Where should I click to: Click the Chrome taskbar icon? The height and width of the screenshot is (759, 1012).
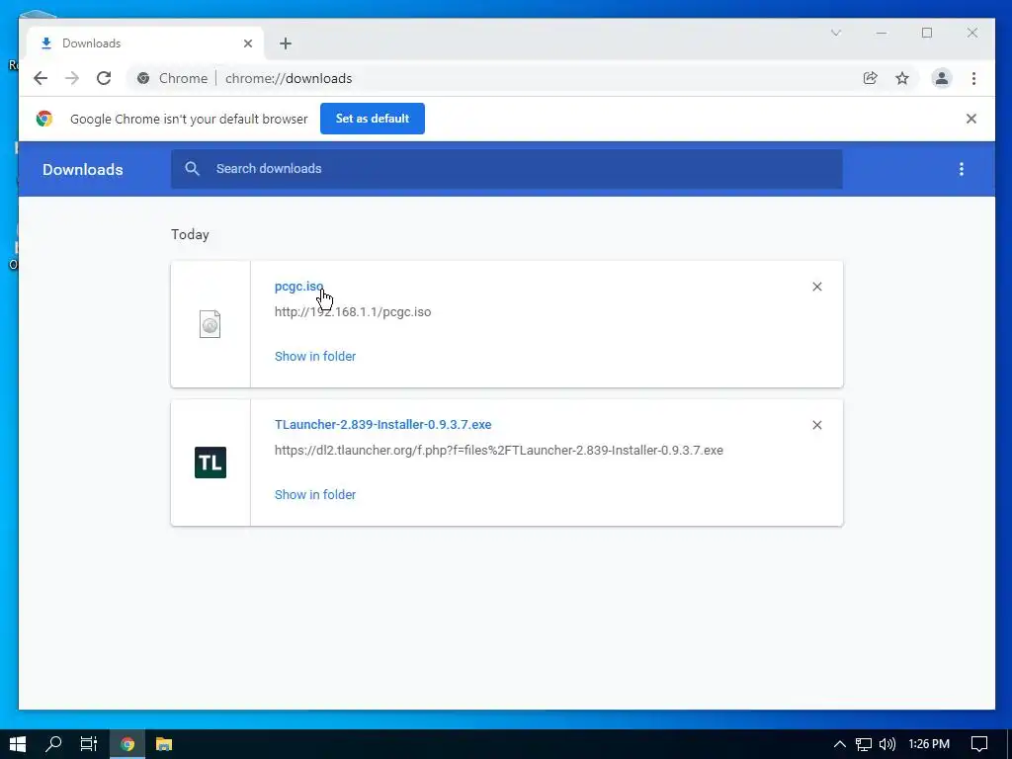pyautogui.click(x=127, y=744)
